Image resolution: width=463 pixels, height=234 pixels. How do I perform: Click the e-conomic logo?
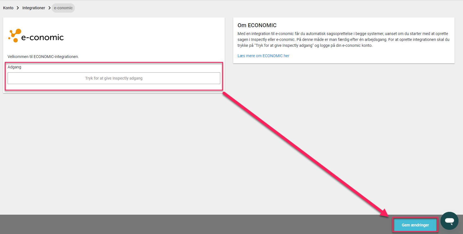36,36
